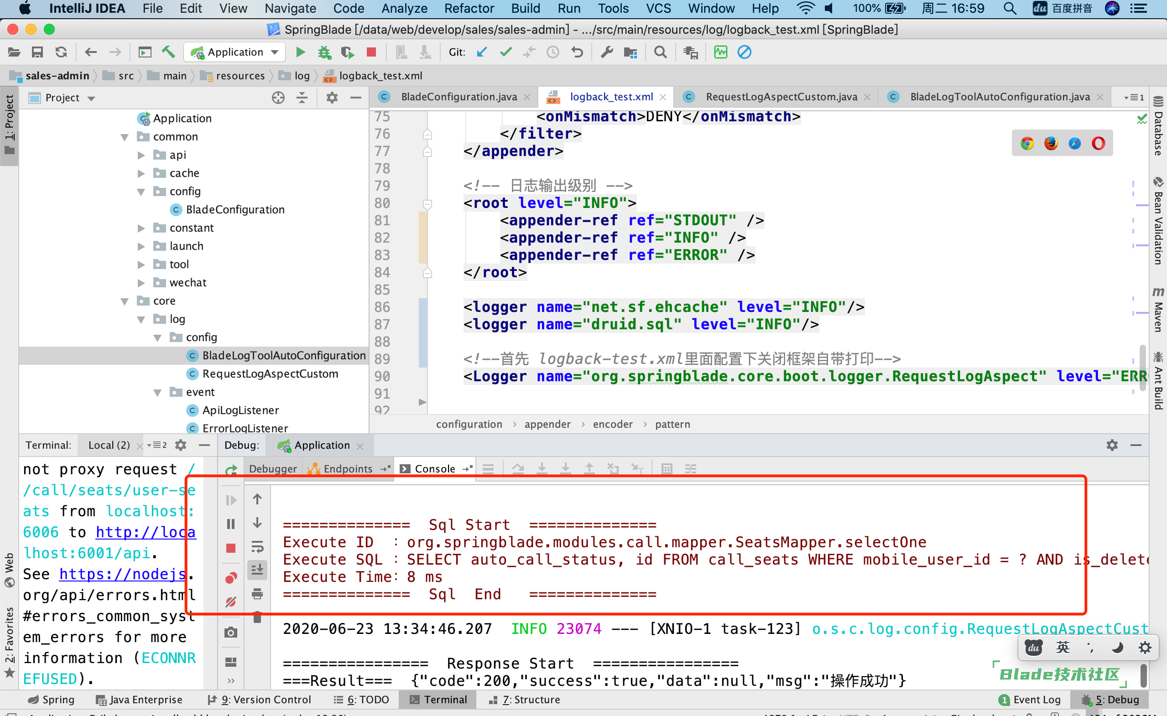
Task: Open the Version Control tool window
Action: pos(260,700)
